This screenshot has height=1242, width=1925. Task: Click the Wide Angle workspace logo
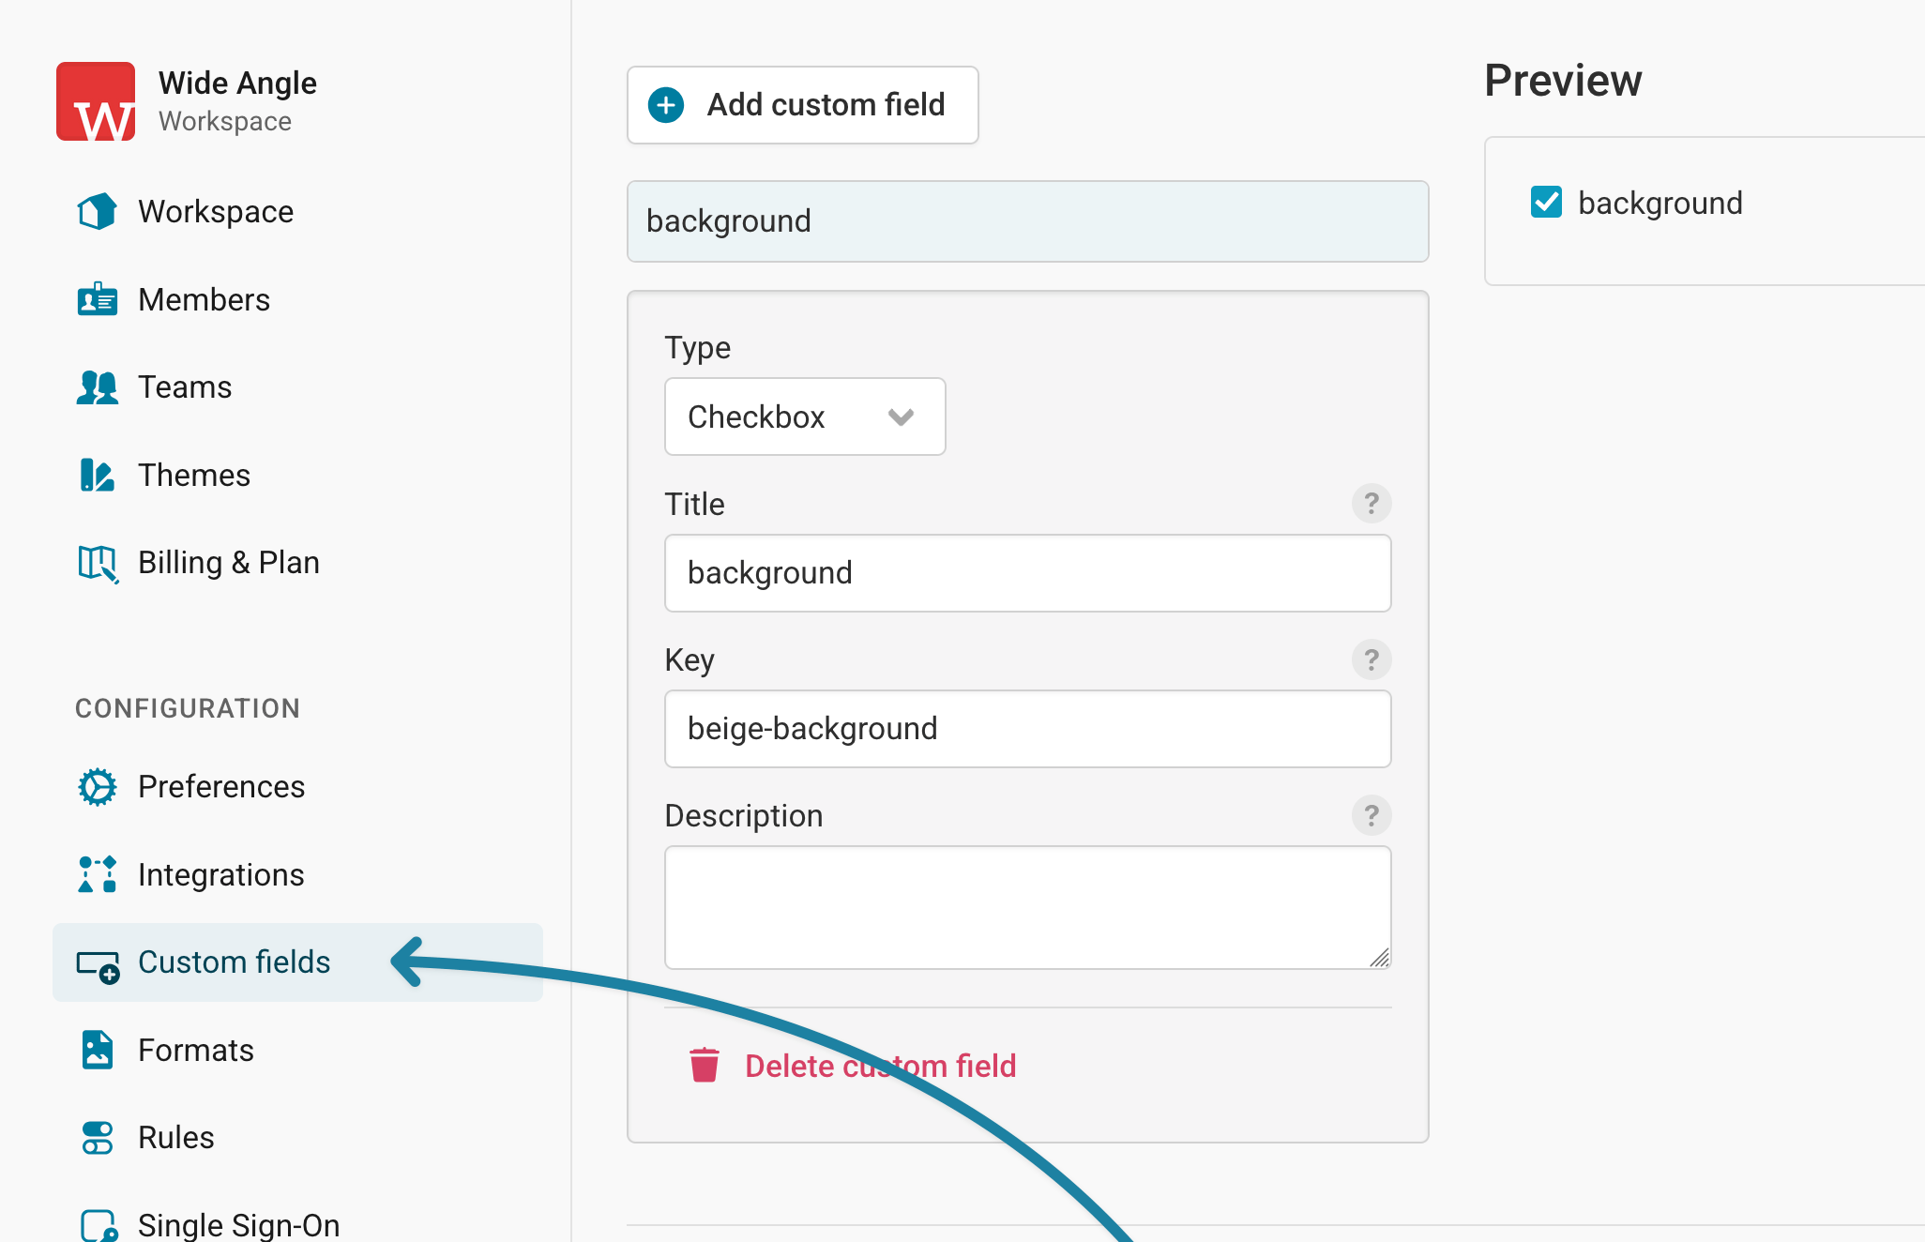(96, 101)
